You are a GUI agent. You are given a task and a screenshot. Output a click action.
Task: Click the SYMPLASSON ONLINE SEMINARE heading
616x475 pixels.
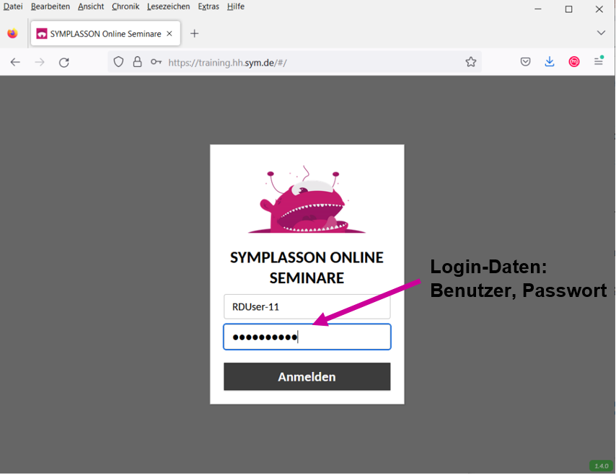pos(307,267)
